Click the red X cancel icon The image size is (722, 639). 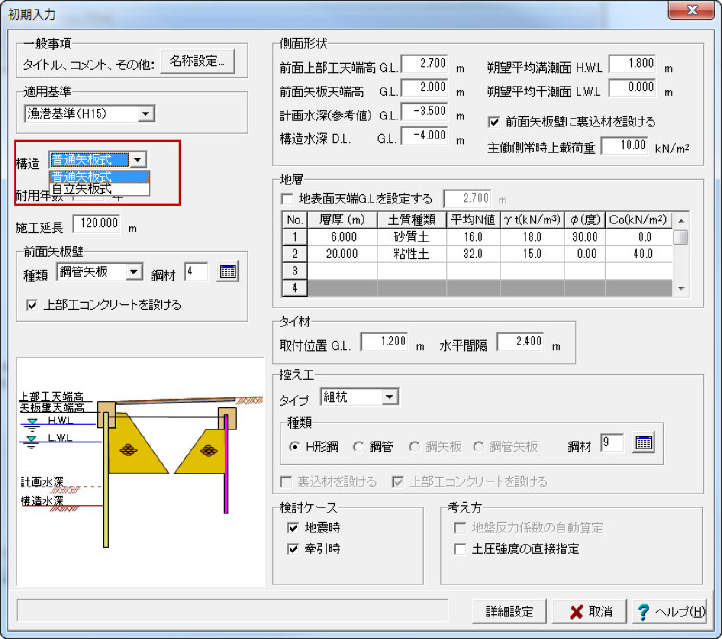(576, 612)
